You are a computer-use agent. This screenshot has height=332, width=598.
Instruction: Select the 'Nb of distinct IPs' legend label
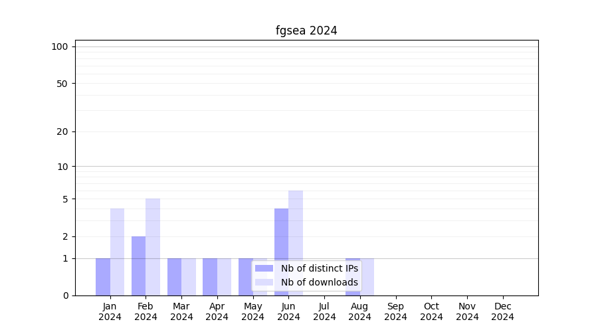(x=319, y=268)
